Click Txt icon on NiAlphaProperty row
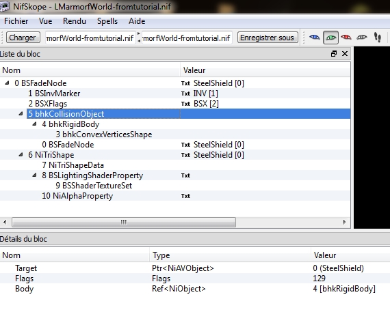Image resolution: width=390 pixels, height=327 pixels. (x=185, y=196)
